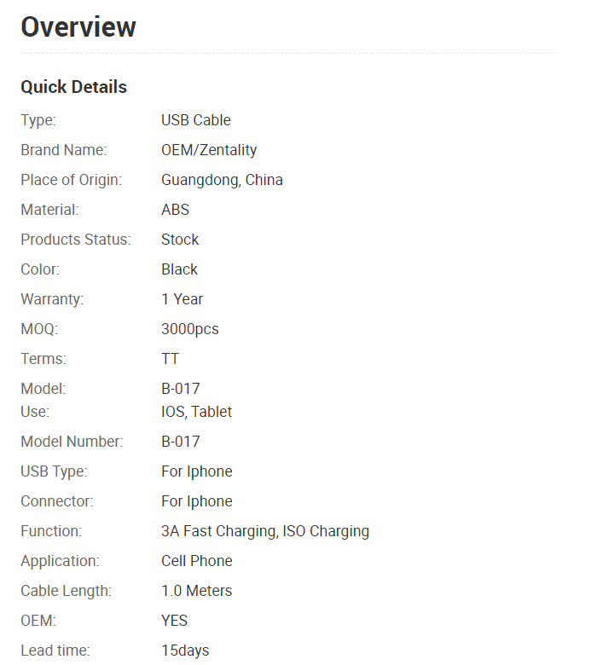The width and height of the screenshot is (614, 665).
Task: Click 3A Fast Charging function text
Action: (218, 531)
